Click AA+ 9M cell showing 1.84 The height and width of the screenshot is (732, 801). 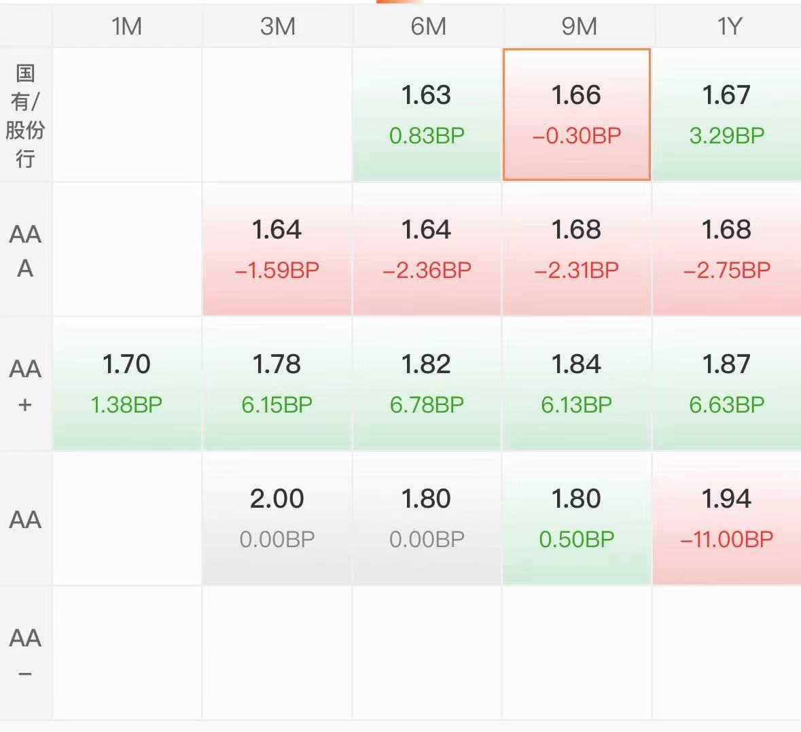click(577, 383)
